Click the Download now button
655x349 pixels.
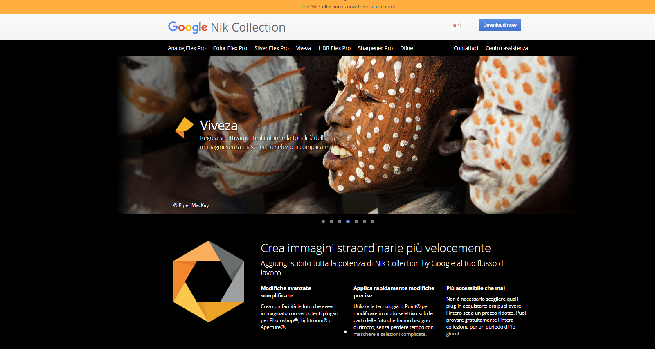(x=500, y=25)
